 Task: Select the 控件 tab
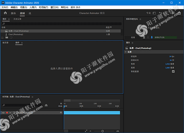pos(17,43)
